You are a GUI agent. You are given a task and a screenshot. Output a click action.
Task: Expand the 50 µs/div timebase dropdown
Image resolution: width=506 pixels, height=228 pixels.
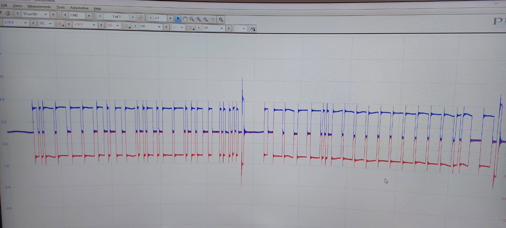coord(46,14)
